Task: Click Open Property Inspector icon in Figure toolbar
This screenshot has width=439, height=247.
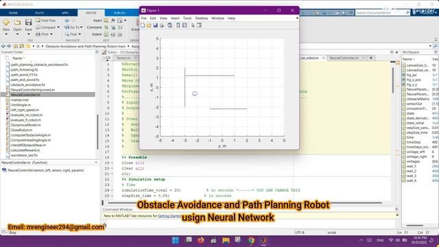Action: click(200, 25)
